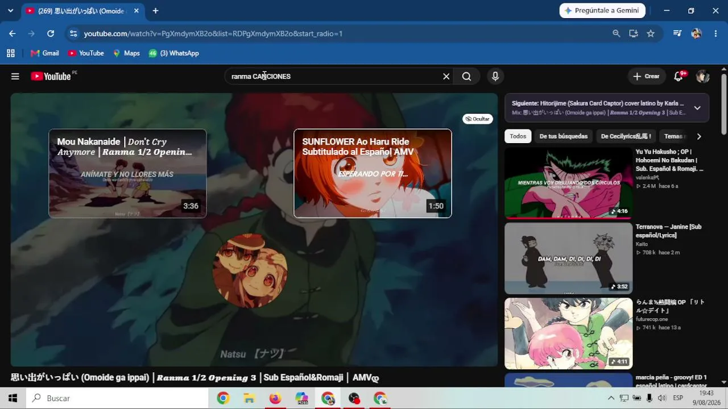Screen dimensions: 728x409
Task: Select the Temas filter chip
Action: pyautogui.click(x=675, y=136)
